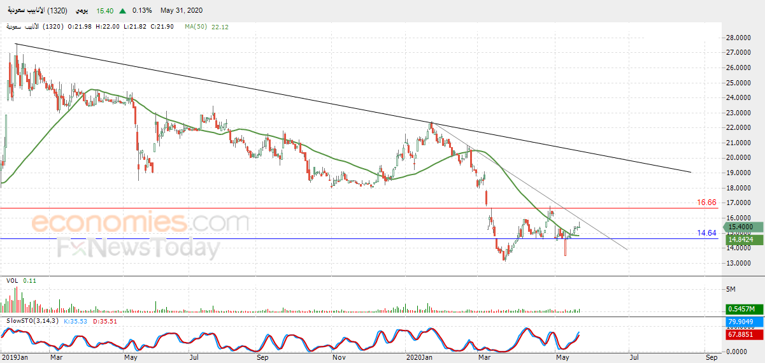The image size is (765, 363).
Task: Click the 13.0000 price axis label
Action: pos(740,263)
